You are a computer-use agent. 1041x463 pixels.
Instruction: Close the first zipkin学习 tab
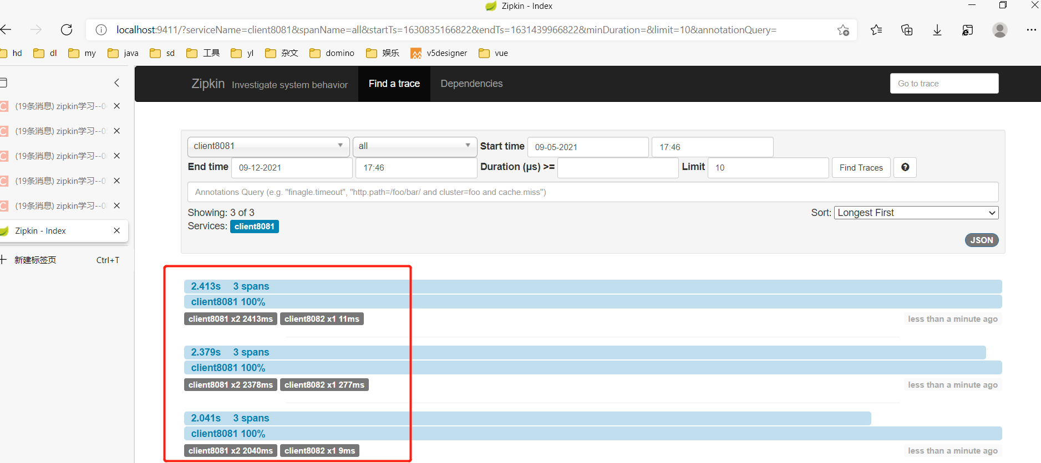pos(116,106)
